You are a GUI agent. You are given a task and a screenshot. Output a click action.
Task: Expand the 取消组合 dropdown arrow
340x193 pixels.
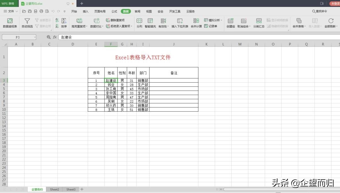(x=250, y=26)
